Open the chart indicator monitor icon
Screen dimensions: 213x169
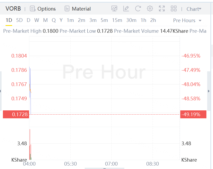(x=114, y=9)
